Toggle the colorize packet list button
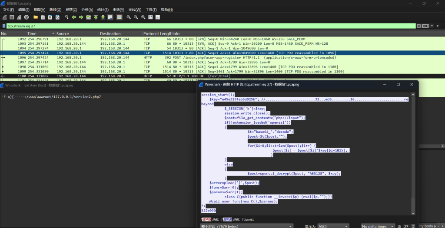The height and width of the screenshot is (228, 445). click(119, 17)
